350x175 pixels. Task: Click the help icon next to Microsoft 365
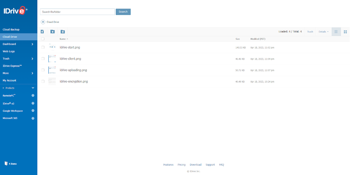coord(33,118)
